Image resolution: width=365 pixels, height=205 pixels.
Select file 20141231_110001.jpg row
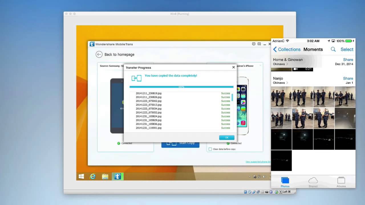tap(181, 128)
